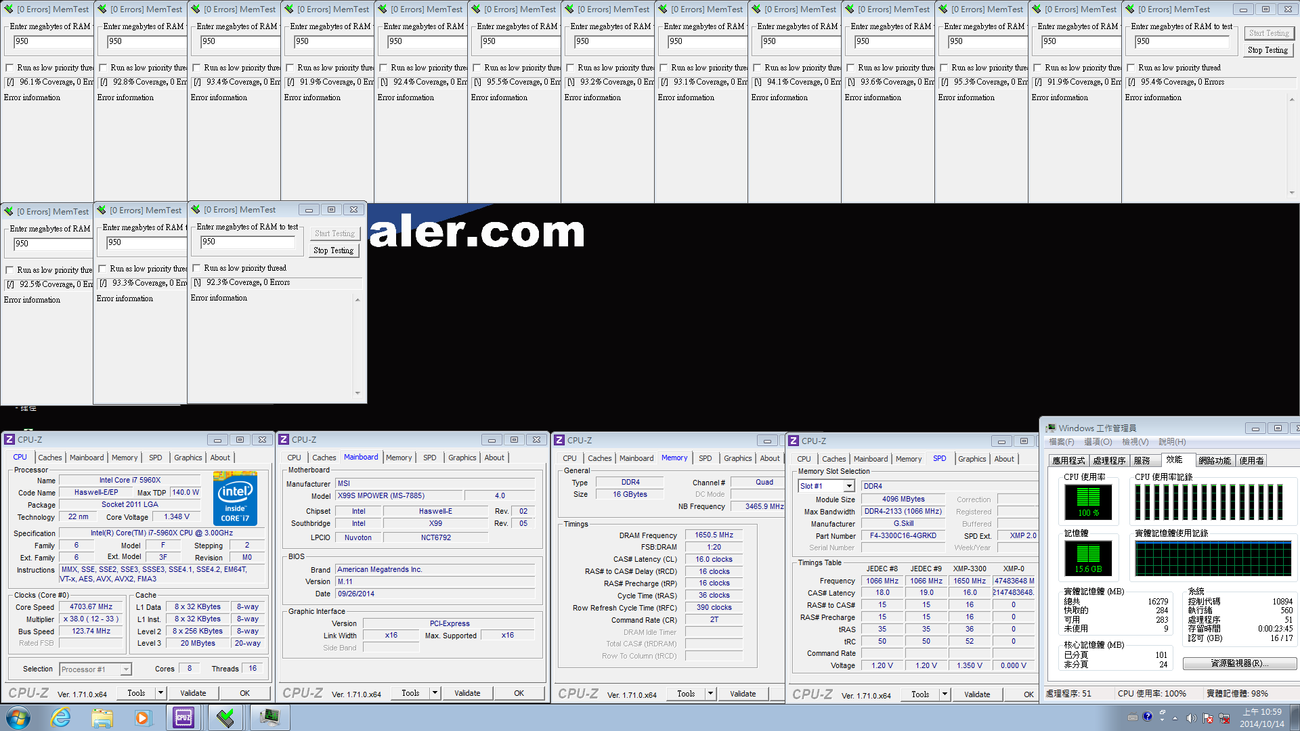Enable low priority thread in 96.1% coverage MemTest
Screen dimensions: 1300x731
coord(9,68)
